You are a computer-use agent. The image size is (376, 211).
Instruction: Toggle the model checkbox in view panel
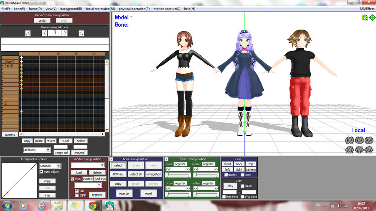(226, 175)
